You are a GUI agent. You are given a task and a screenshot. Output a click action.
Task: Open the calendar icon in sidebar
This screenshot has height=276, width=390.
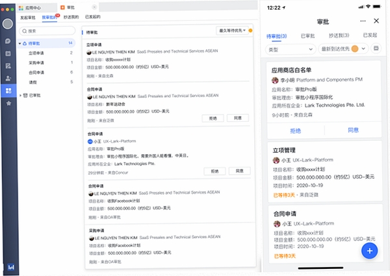[8, 53]
